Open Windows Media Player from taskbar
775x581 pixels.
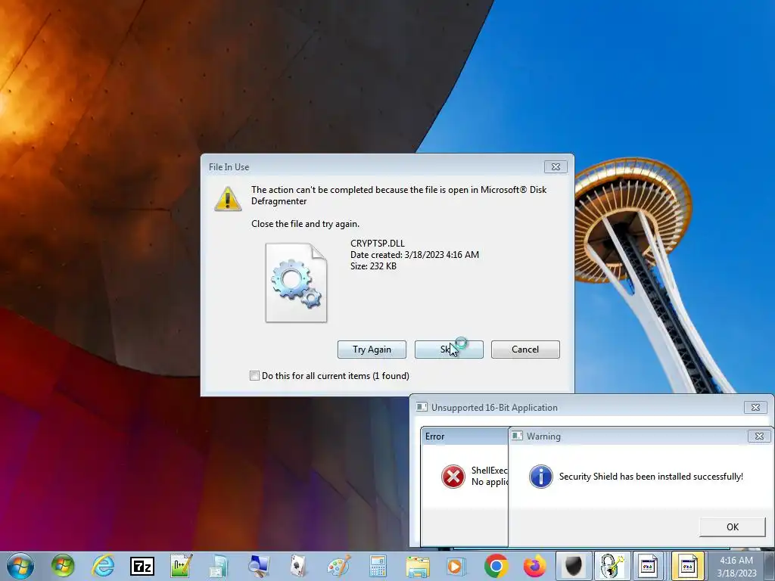456,566
